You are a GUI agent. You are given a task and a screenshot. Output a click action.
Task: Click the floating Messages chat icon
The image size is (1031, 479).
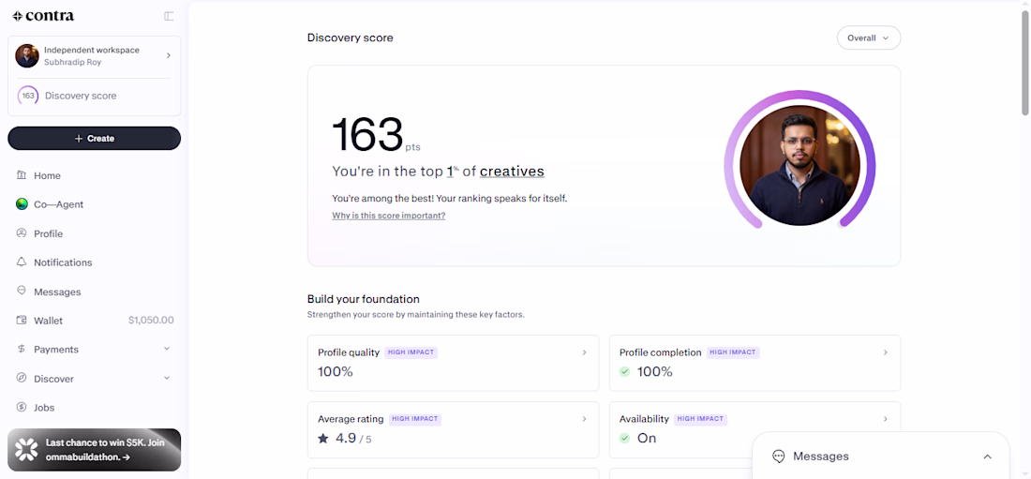(779, 456)
